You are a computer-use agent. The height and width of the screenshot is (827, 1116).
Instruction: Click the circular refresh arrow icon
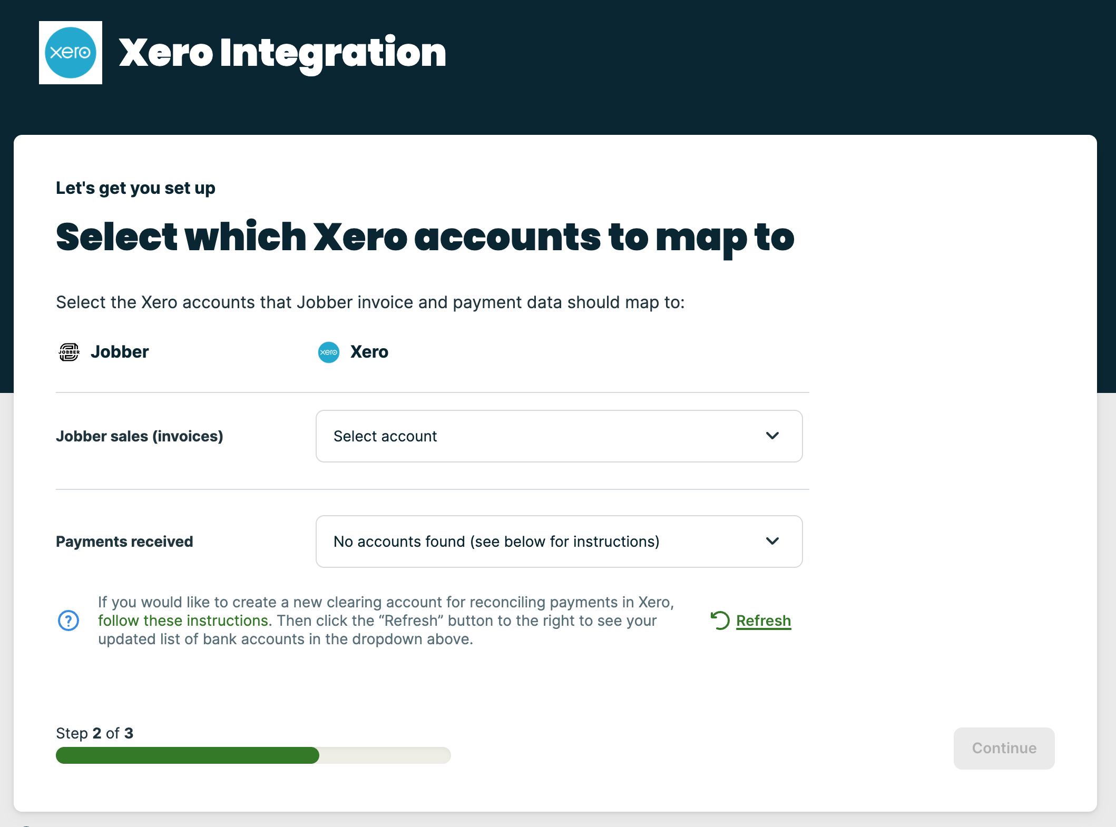(x=720, y=621)
